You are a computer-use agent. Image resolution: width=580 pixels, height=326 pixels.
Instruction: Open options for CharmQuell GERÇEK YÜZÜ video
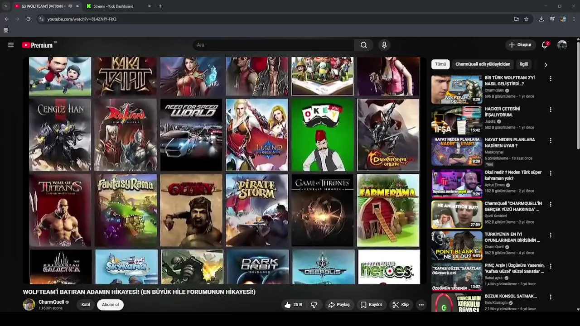[551, 205]
